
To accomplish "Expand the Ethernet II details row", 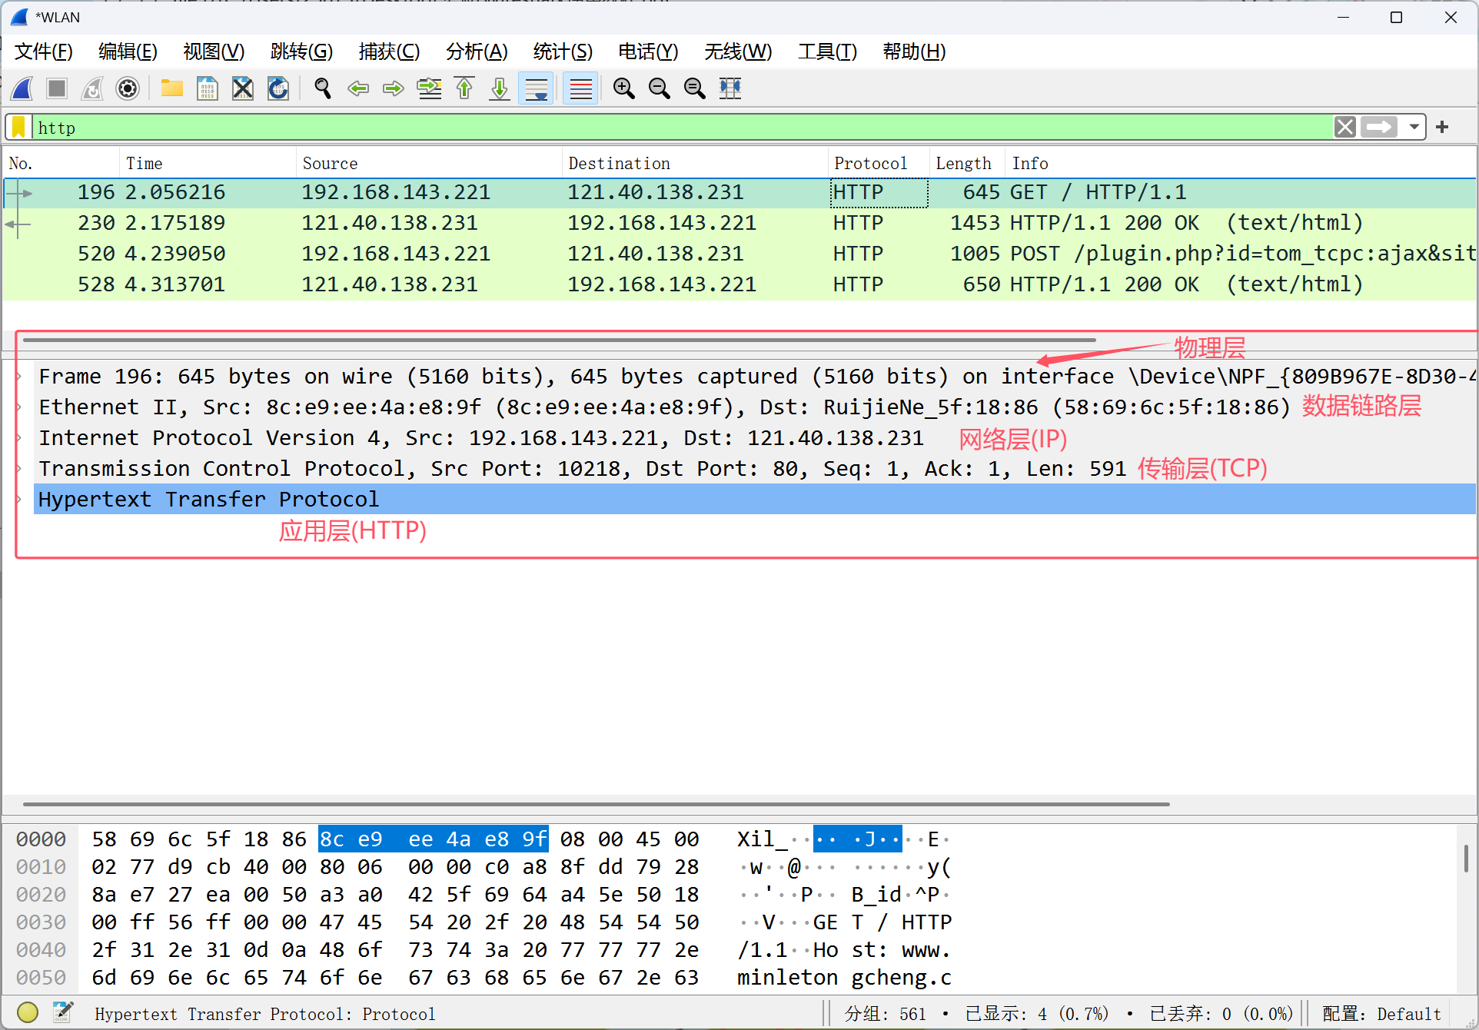I will (19, 407).
